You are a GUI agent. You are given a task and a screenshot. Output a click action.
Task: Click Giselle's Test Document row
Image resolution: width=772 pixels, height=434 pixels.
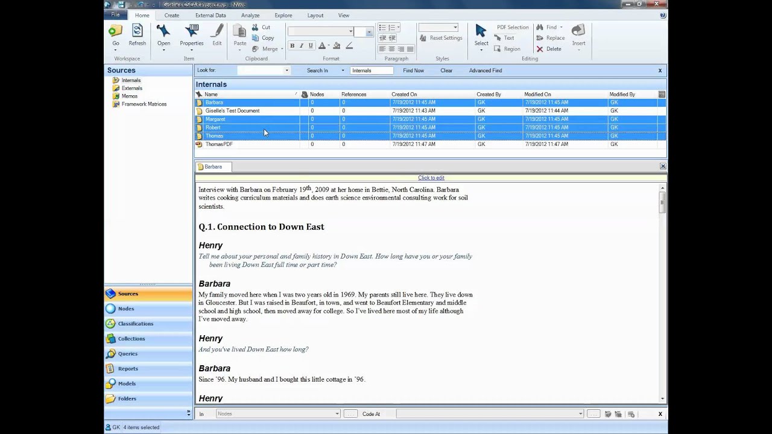(431, 111)
